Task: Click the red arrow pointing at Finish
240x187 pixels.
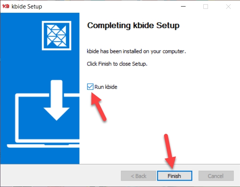Action: point(169,152)
